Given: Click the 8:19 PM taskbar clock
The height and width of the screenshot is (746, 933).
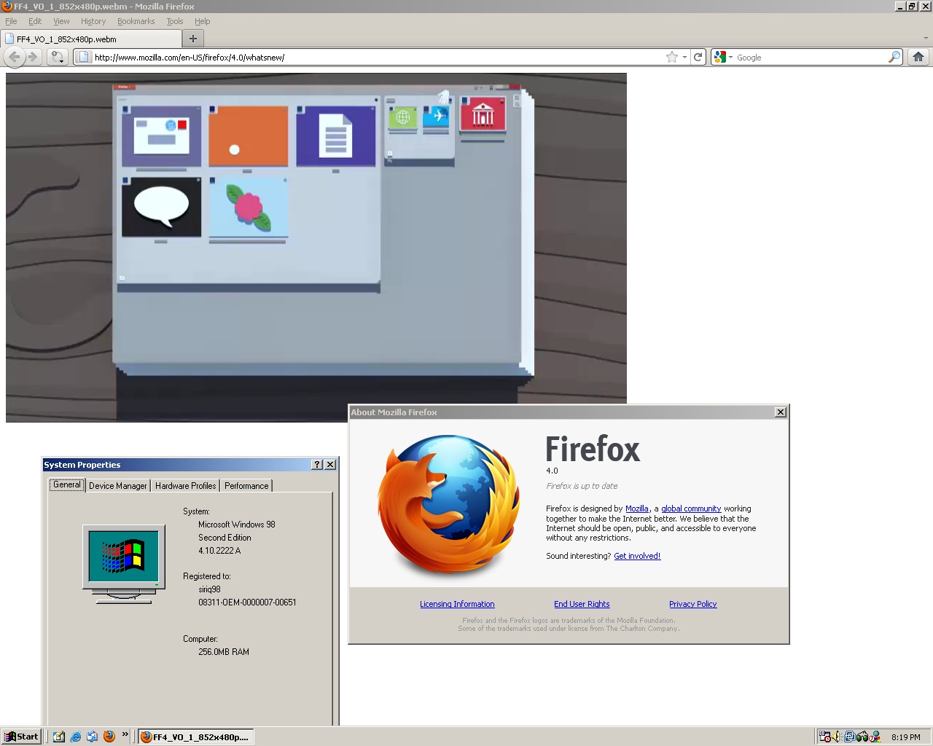Looking at the screenshot, I should (x=906, y=737).
